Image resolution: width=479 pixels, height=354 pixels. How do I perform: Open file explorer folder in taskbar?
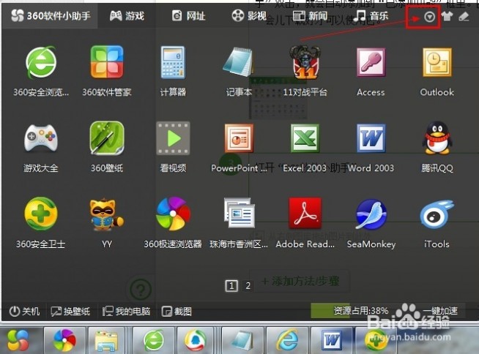(106, 341)
